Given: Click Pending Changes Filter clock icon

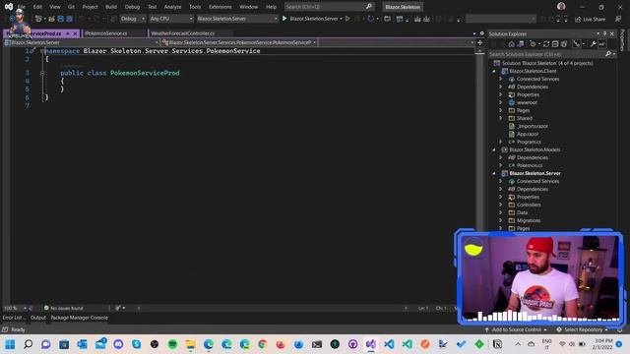Looking at the screenshot, I should tap(533, 44).
